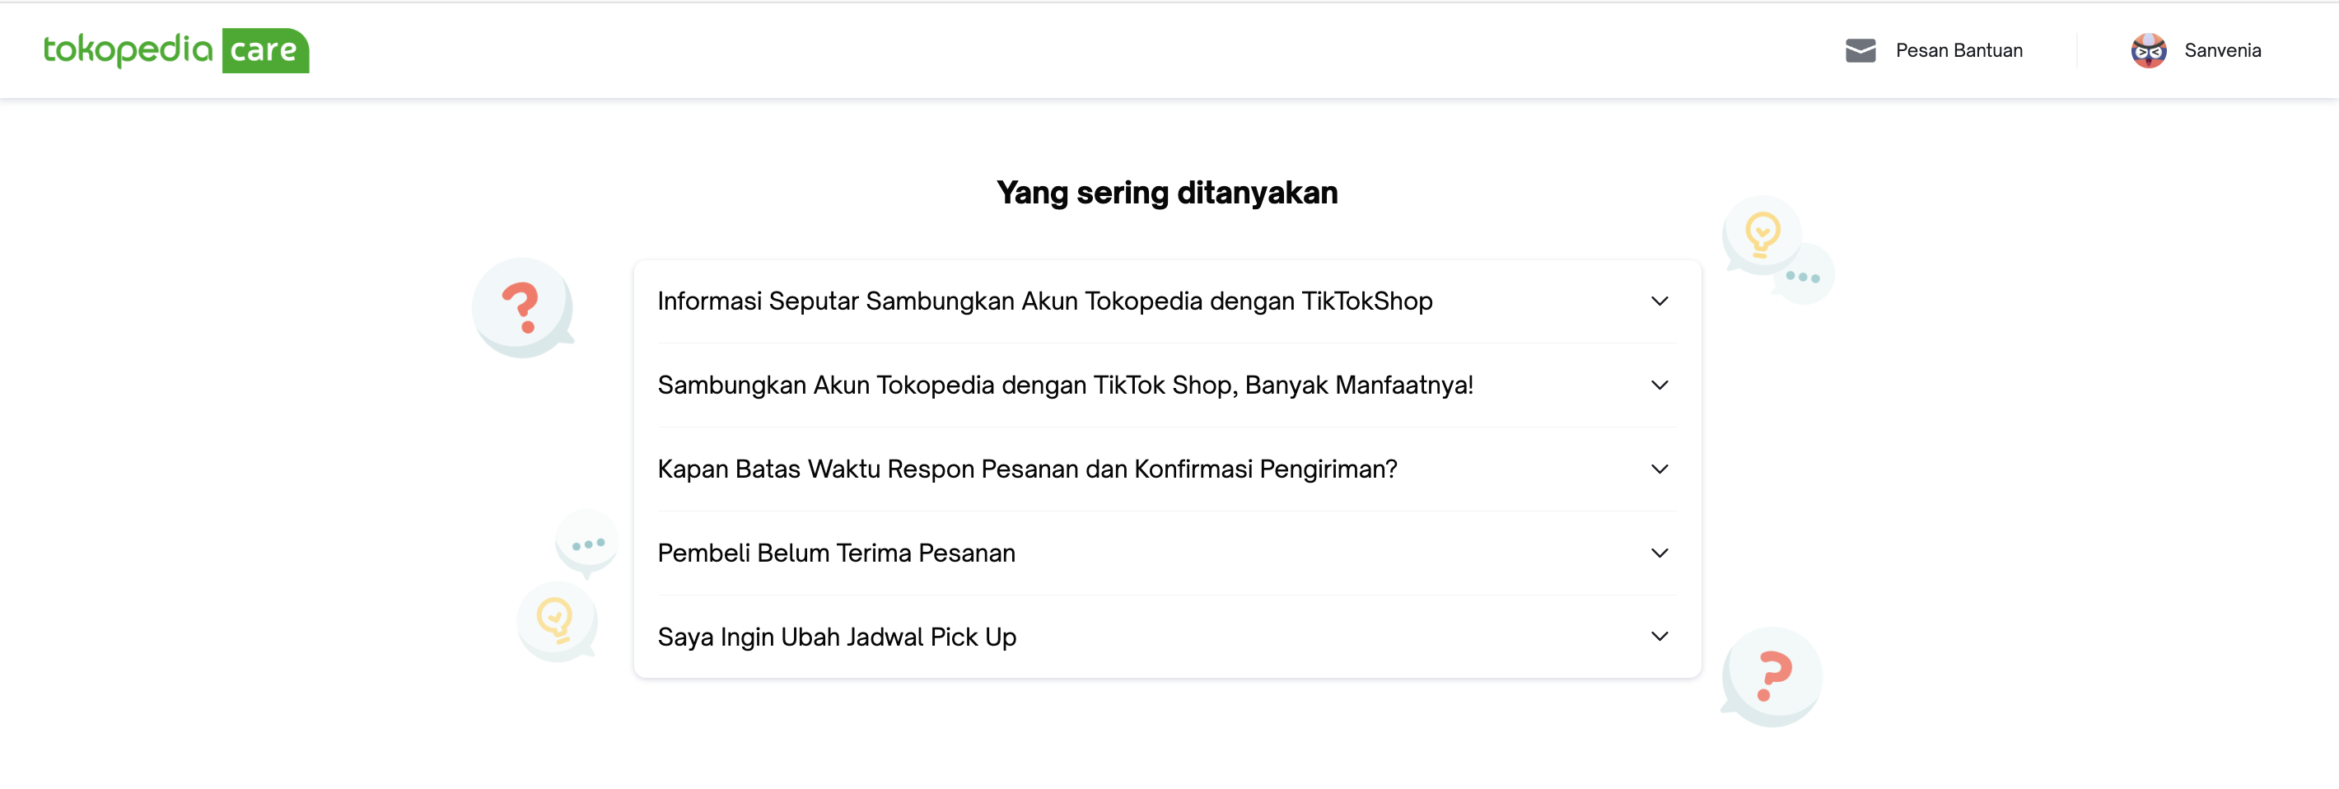Open Pesan Bantuan text in header

tap(1959, 51)
